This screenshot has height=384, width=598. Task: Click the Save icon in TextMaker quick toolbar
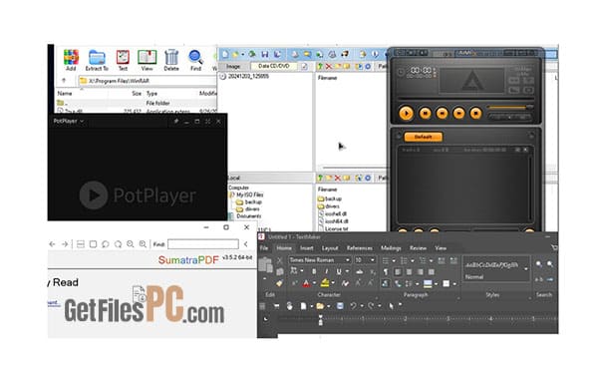point(340,306)
